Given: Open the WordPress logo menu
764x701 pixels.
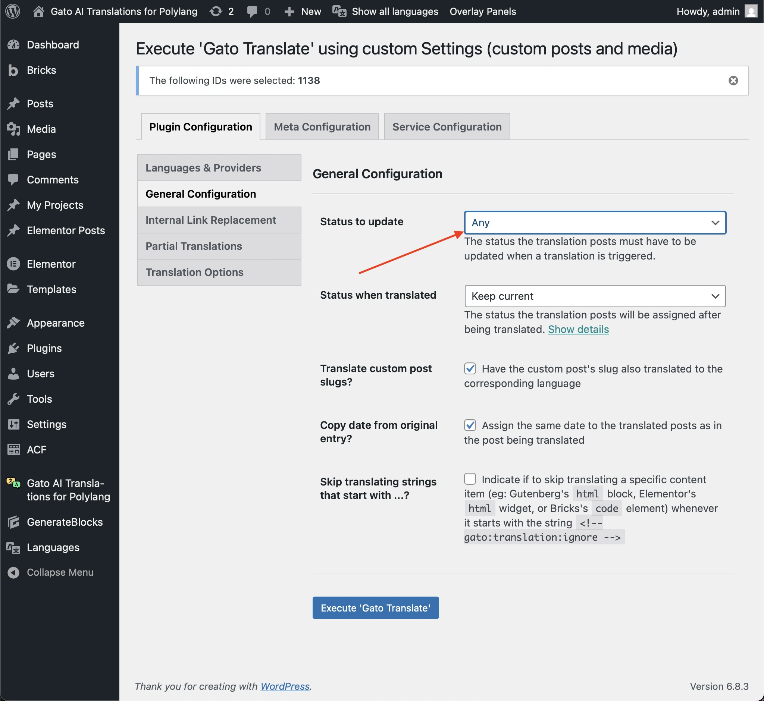Looking at the screenshot, I should (13, 12).
